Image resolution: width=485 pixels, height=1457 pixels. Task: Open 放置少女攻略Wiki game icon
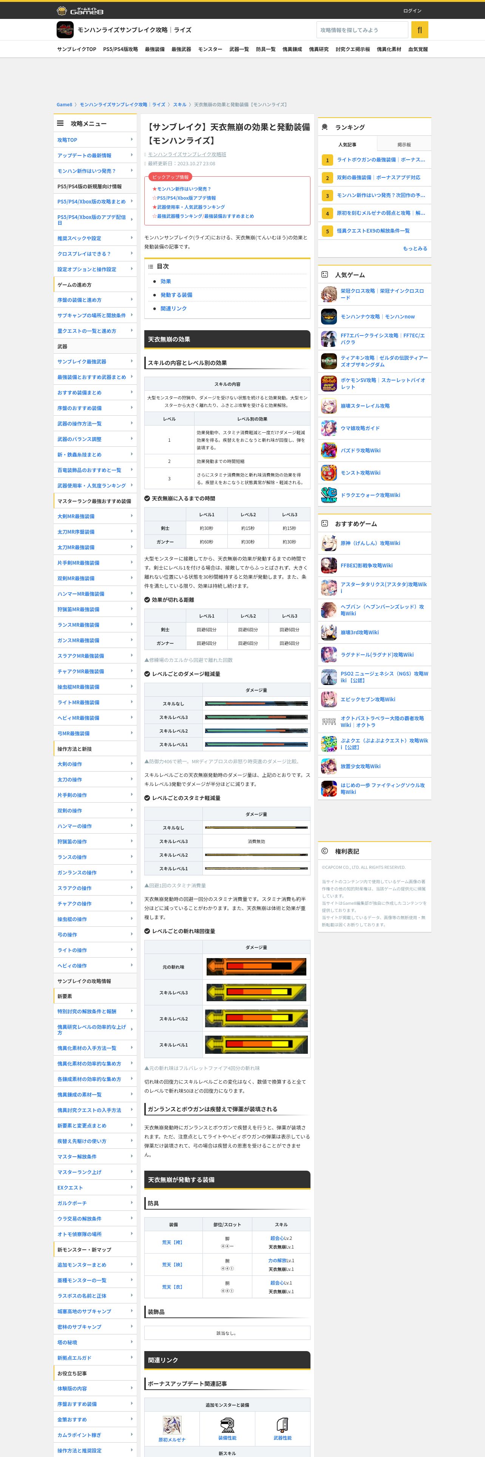click(329, 766)
